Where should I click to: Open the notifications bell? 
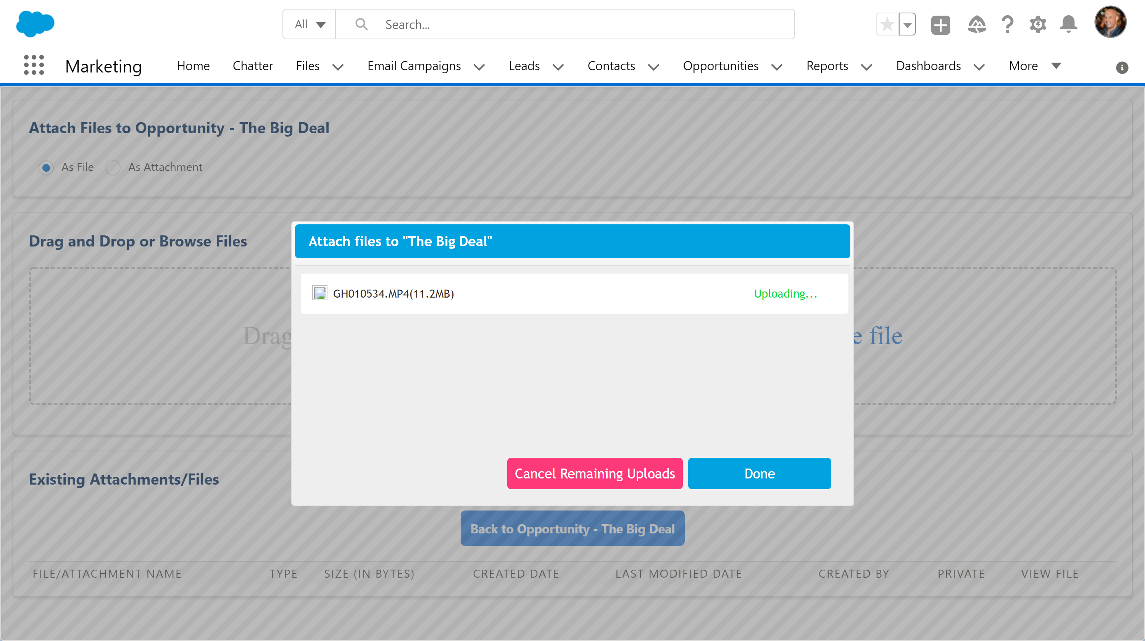(1069, 24)
